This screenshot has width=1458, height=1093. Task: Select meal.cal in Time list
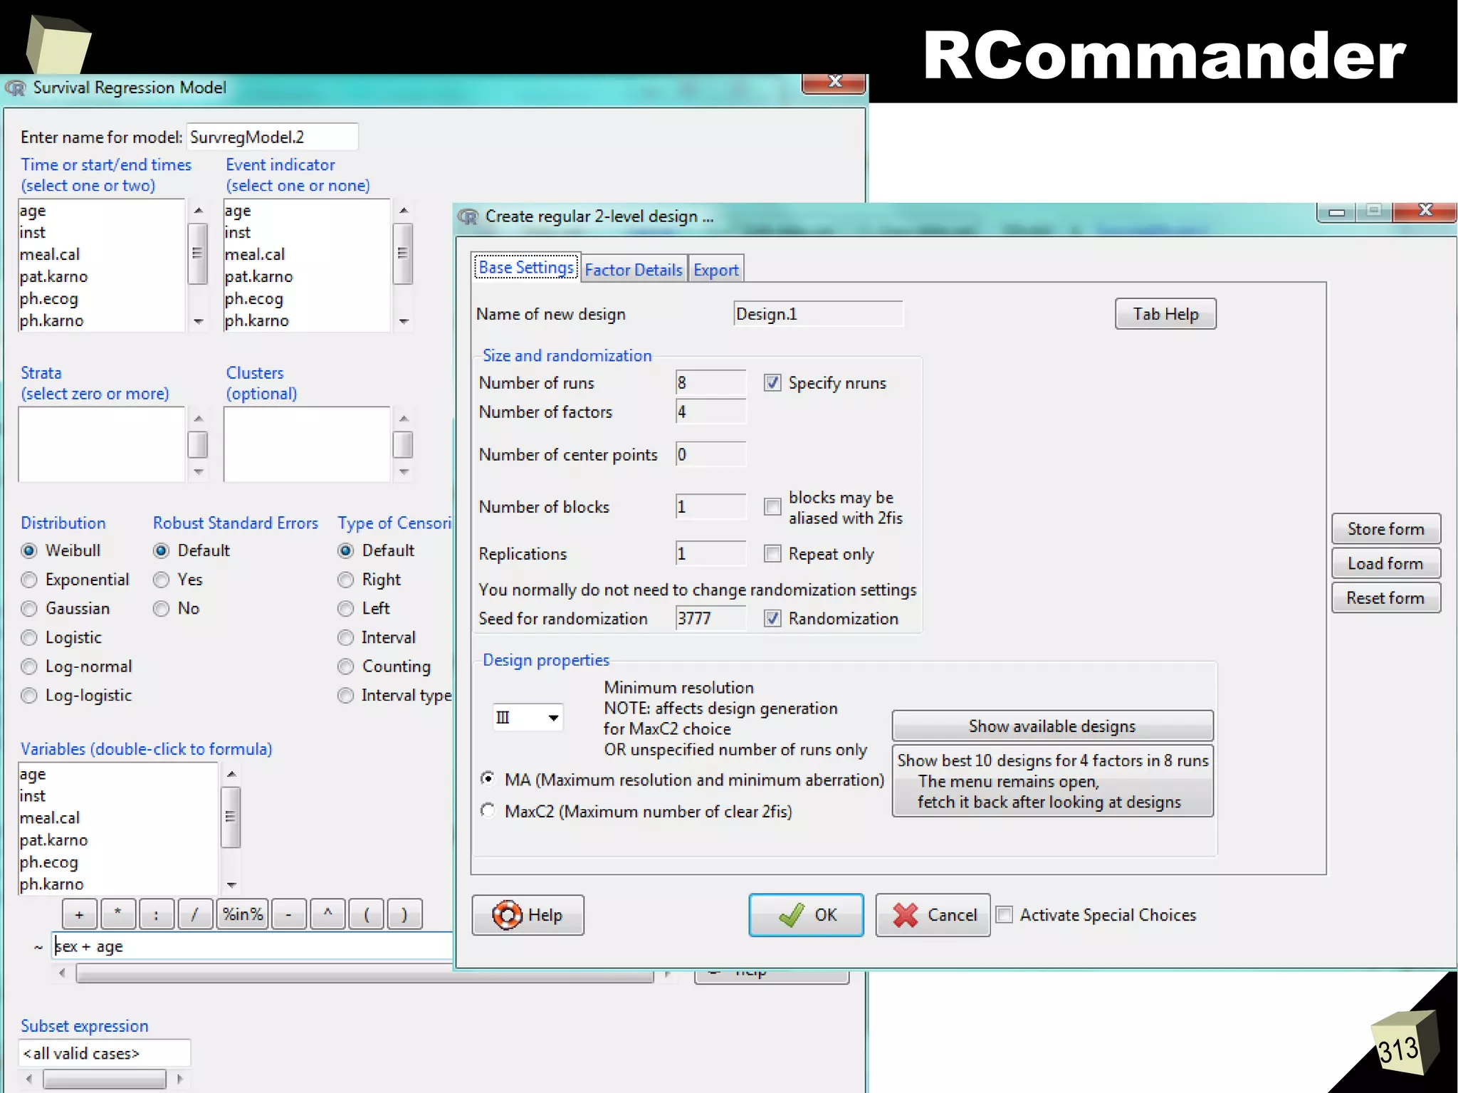point(101,254)
